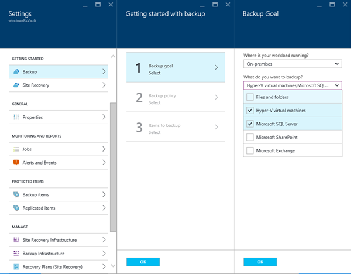
Task: Maximize the Settings blade
Action: pos(98,5)
